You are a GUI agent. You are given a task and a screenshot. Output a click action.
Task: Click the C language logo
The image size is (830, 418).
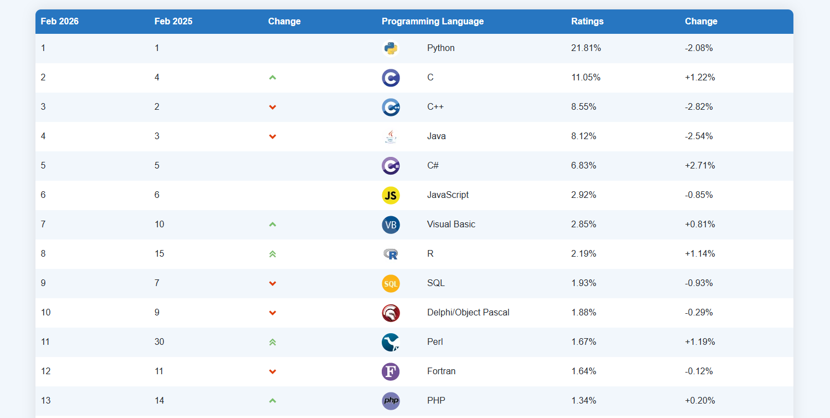click(391, 78)
